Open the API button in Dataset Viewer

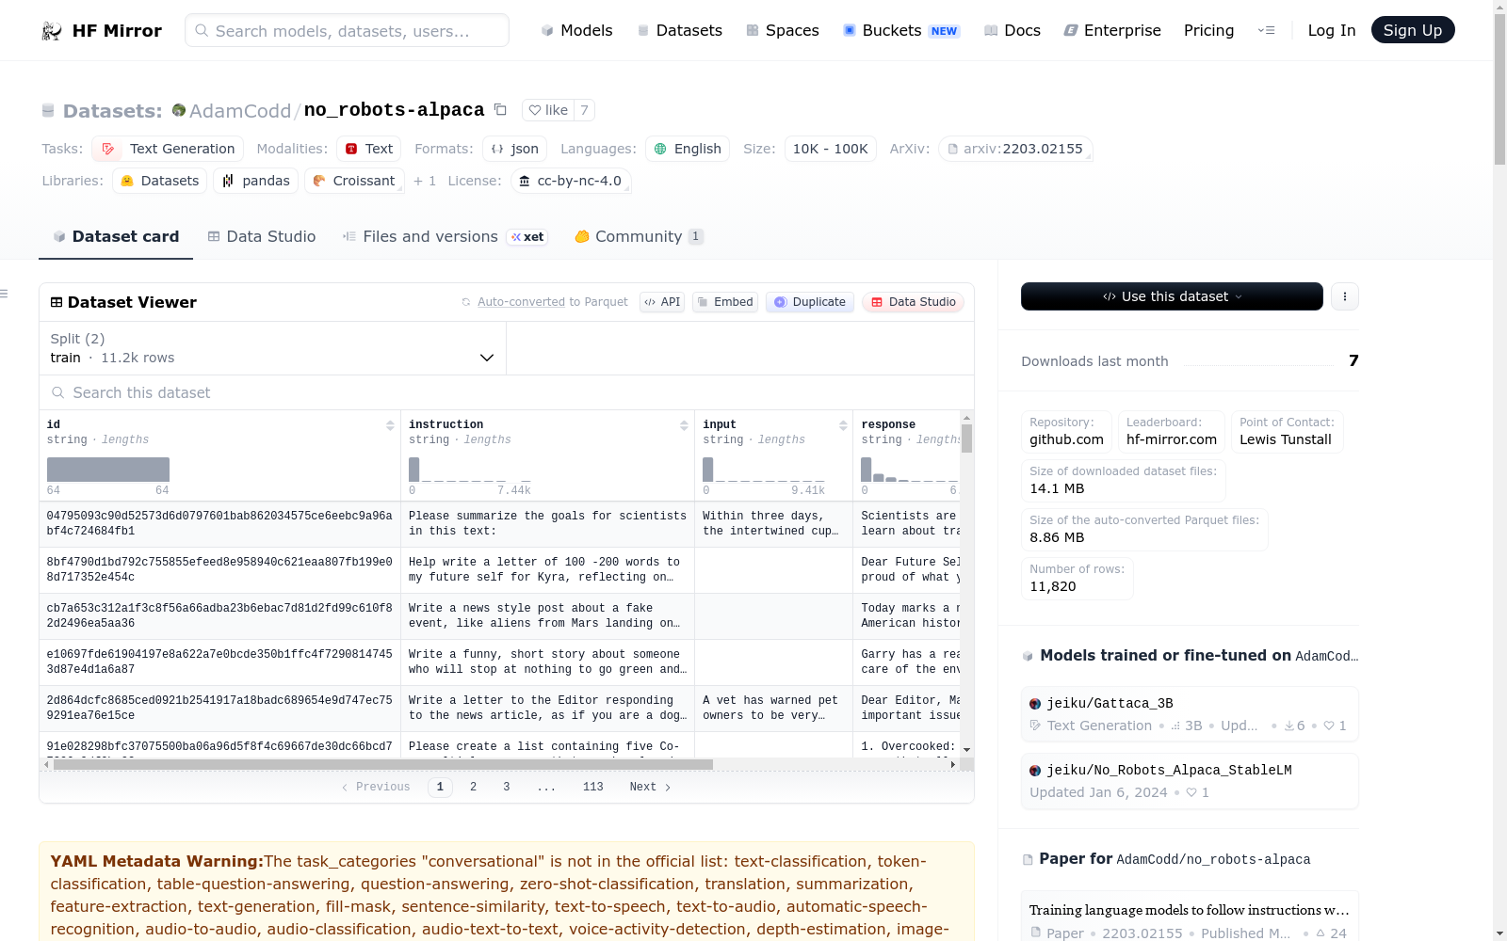(662, 302)
